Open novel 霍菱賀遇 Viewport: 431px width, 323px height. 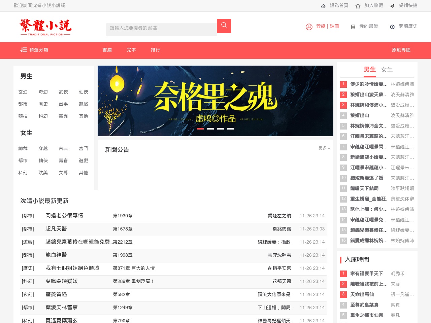click(56, 294)
